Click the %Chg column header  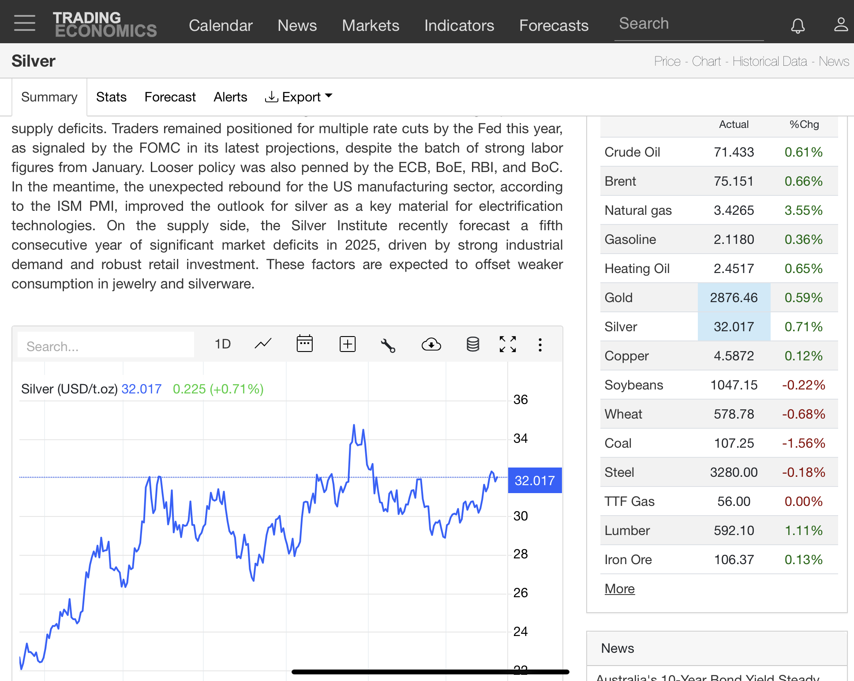point(804,125)
